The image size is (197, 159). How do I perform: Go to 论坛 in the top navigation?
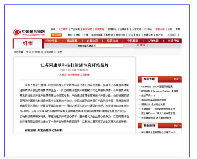169,29
